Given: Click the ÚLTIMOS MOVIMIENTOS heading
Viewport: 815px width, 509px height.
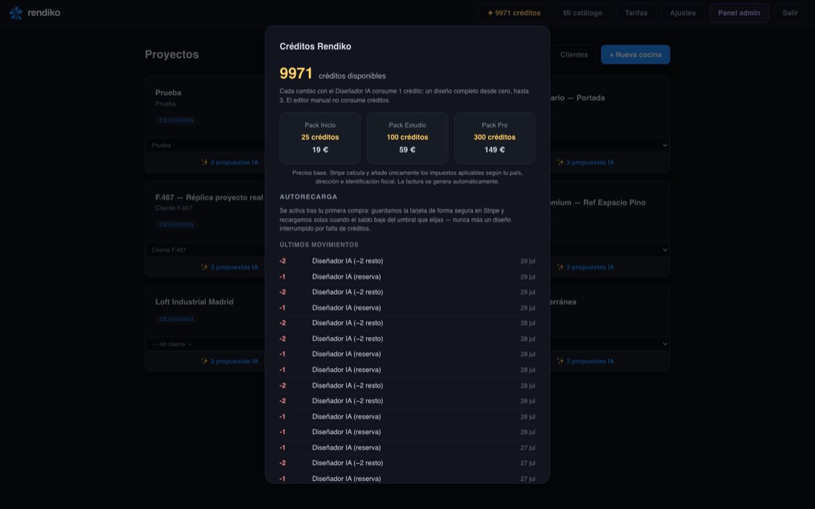Looking at the screenshot, I should (x=319, y=244).
